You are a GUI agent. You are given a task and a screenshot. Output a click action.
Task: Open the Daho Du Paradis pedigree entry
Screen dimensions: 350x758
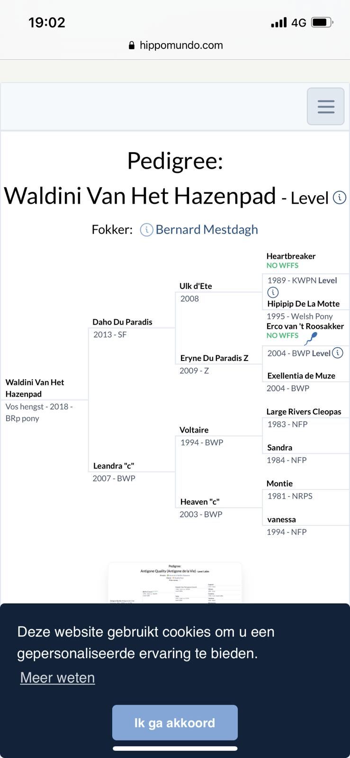coord(122,322)
